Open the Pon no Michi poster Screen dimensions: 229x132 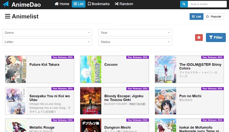click(166, 101)
